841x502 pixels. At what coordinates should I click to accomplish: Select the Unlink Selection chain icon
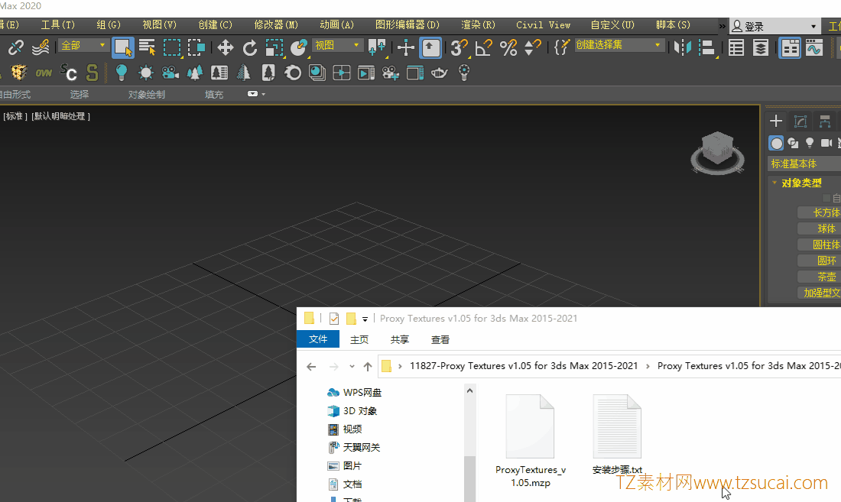(15, 47)
